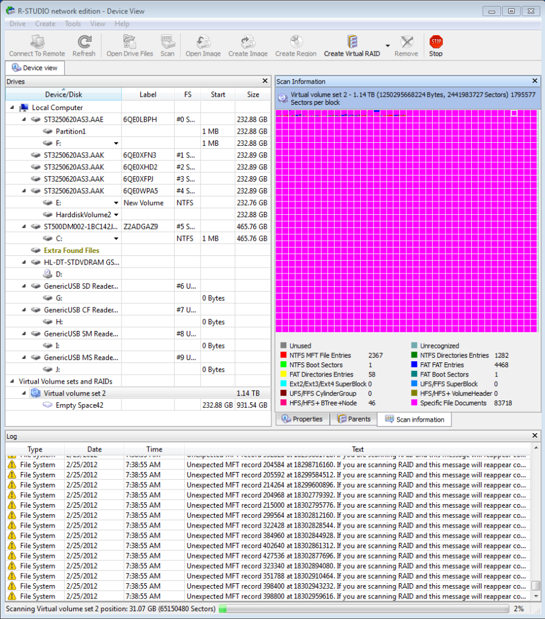Viewport: 545px width, 619px height.
Task: Select the Extra Found Files entry
Action: (71, 251)
